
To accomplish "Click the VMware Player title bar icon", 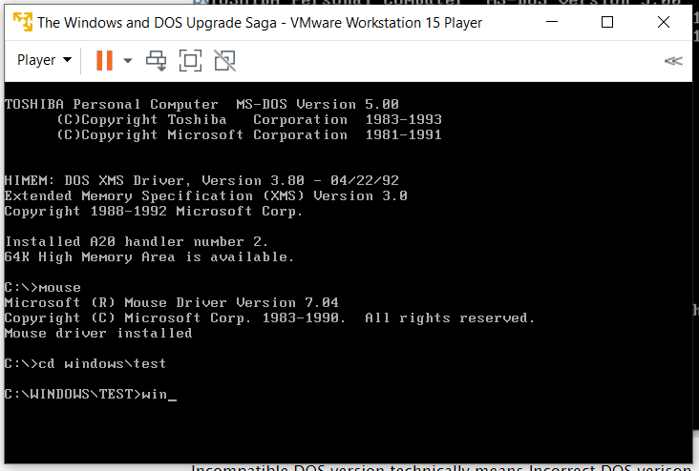I will point(23,22).
